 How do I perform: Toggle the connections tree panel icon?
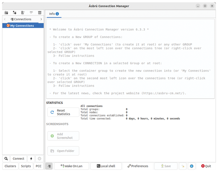pyautogui.click(x=49, y=166)
